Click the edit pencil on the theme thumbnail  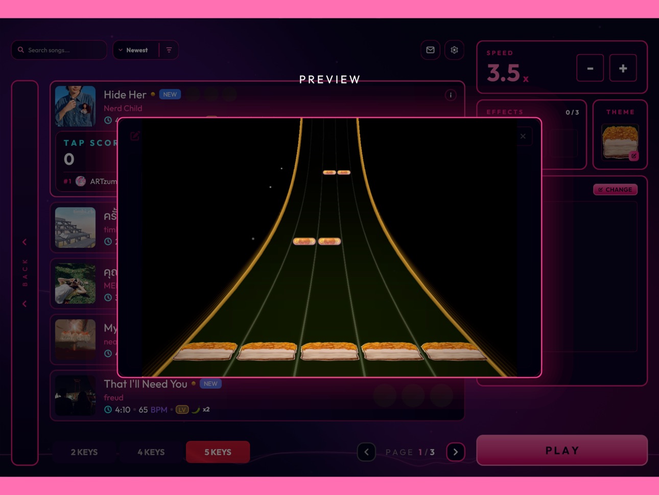point(633,156)
